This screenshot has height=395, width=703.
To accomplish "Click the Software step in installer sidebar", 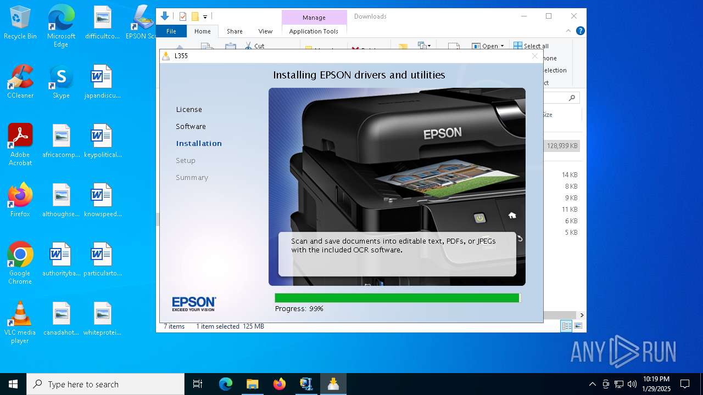I will click(x=191, y=127).
